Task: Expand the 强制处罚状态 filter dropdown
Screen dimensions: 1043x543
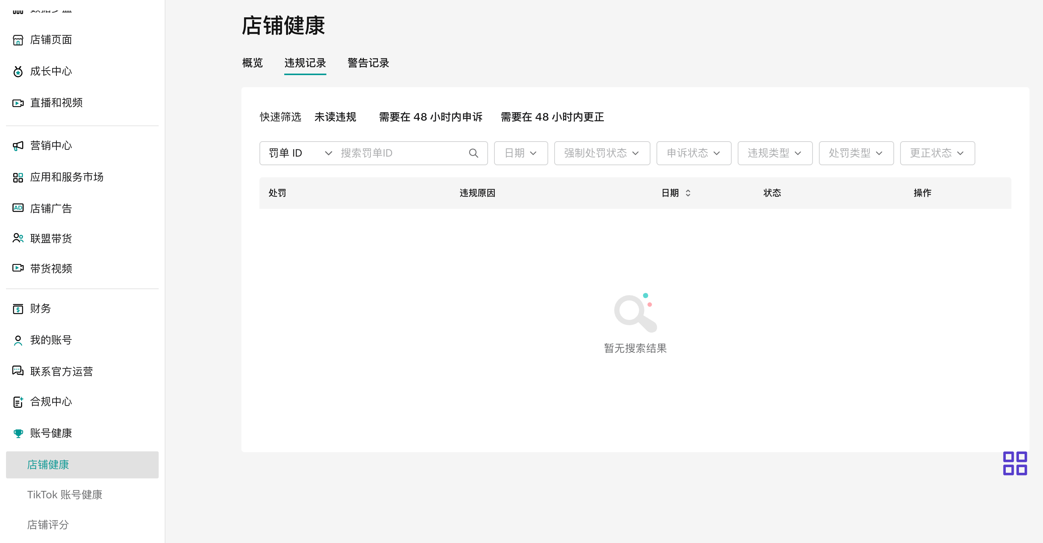Action: 602,153
